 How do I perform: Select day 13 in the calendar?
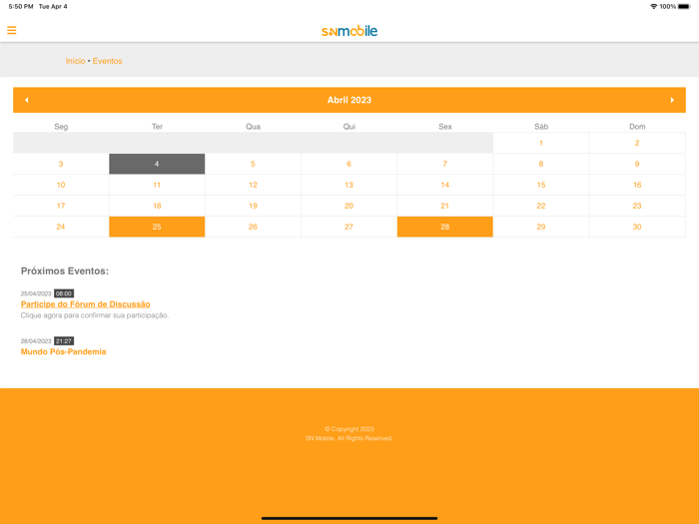pyautogui.click(x=349, y=185)
